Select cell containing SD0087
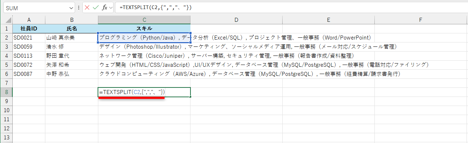468x143 pixels. coord(29,74)
